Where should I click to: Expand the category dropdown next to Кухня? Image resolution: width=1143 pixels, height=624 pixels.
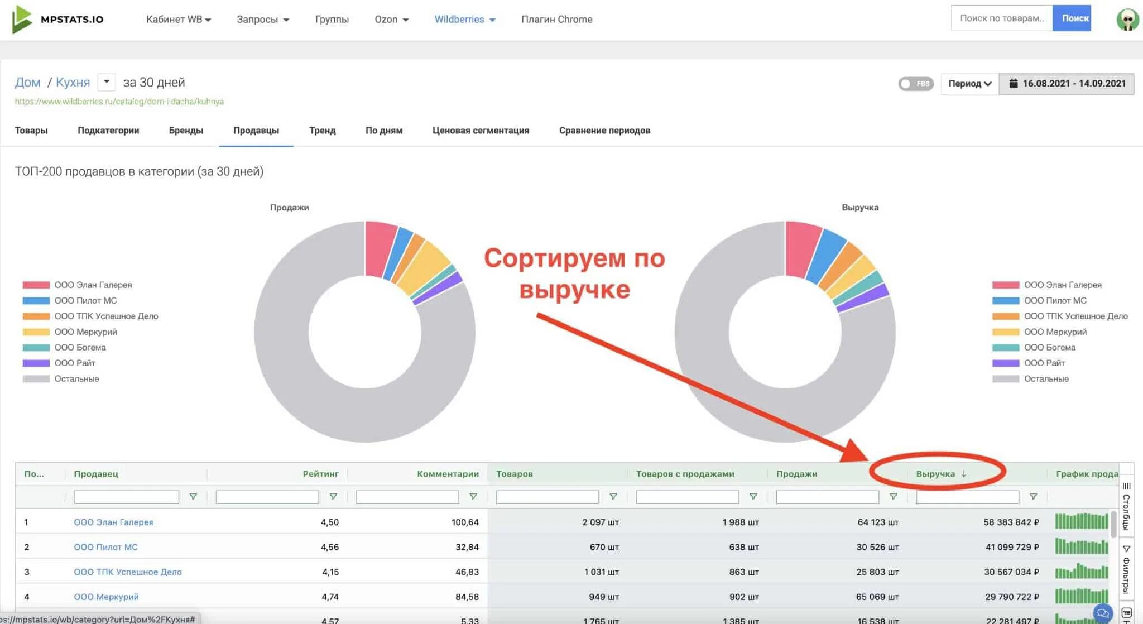(106, 82)
